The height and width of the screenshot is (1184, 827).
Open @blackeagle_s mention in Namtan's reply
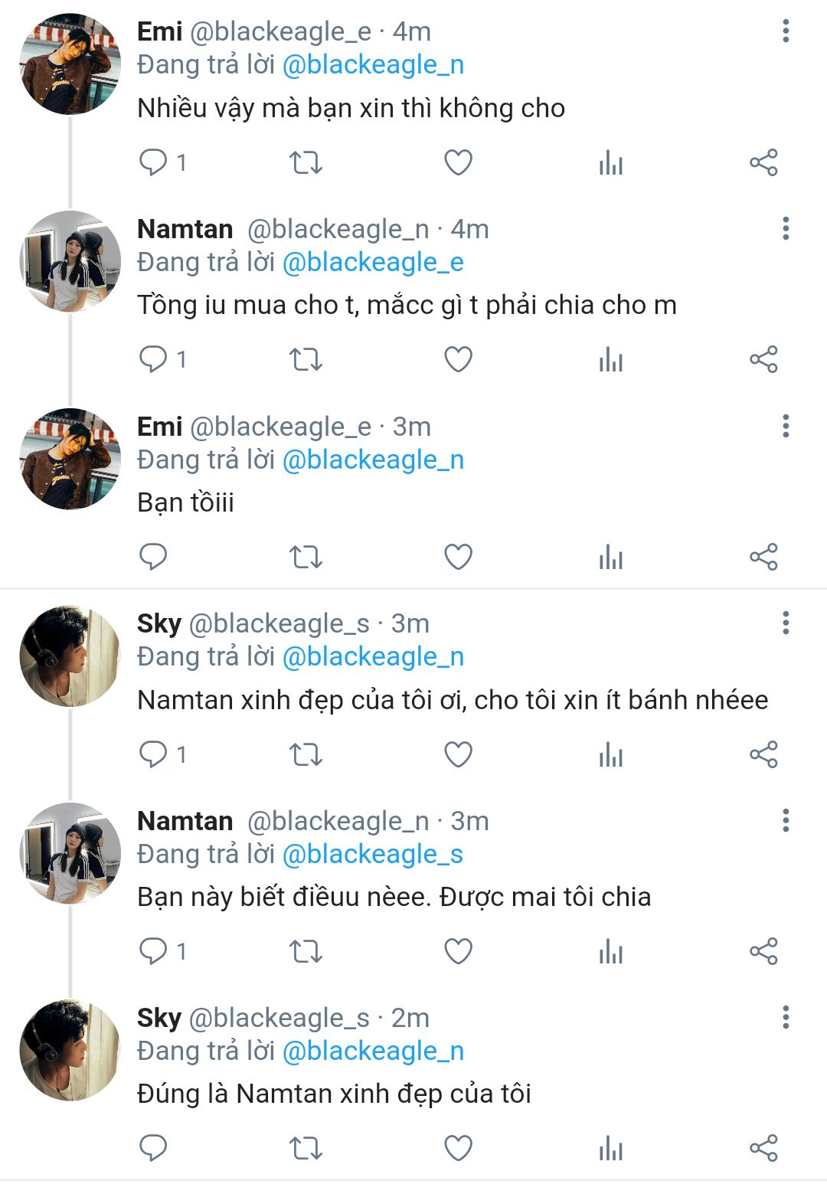tap(373, 855)
